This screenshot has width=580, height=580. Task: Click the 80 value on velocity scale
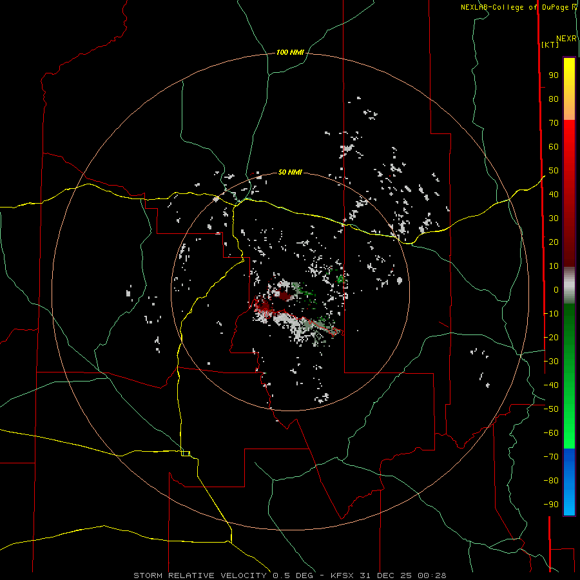point(554,99)
